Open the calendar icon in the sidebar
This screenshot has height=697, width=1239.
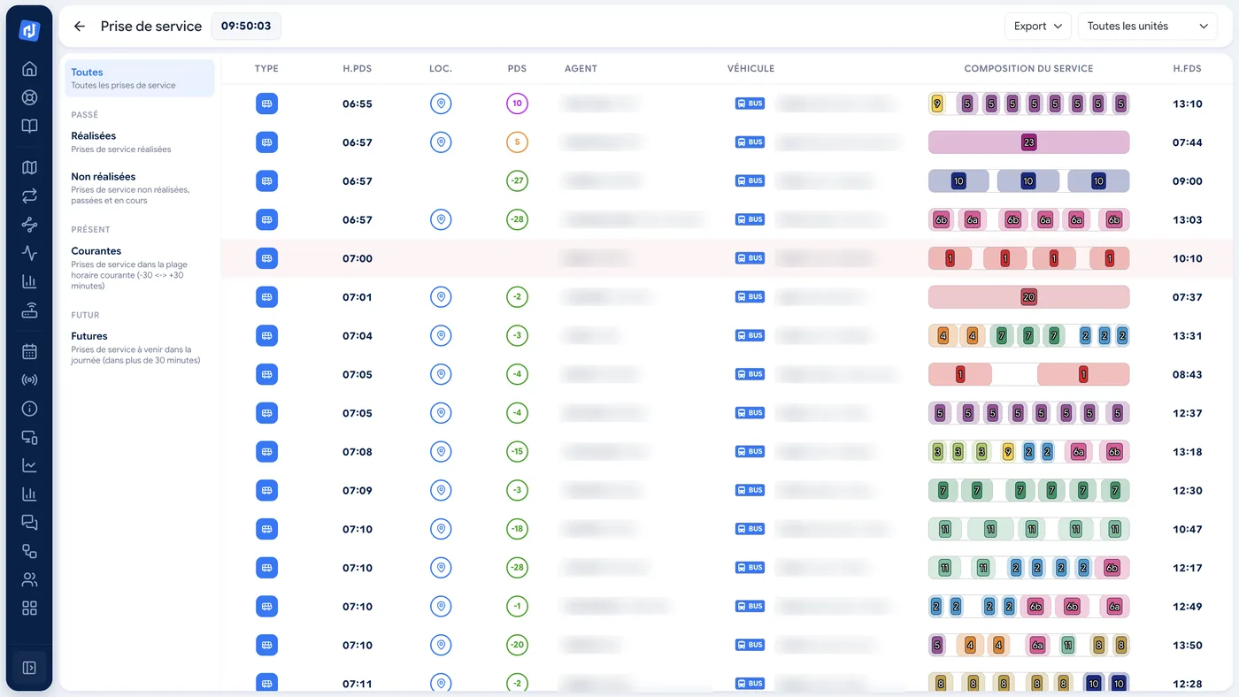pyautogui.click(x=29, y=352)
